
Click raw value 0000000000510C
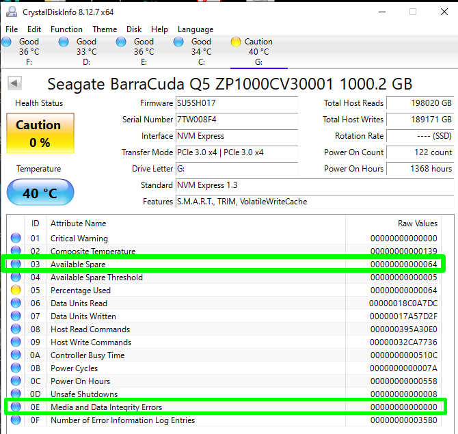404,355
